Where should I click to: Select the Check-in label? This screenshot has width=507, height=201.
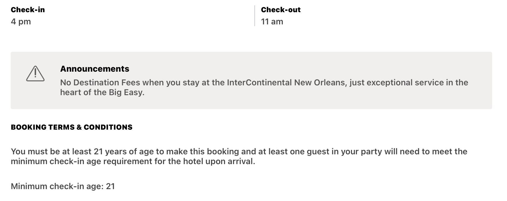click(x=28, y=10)
